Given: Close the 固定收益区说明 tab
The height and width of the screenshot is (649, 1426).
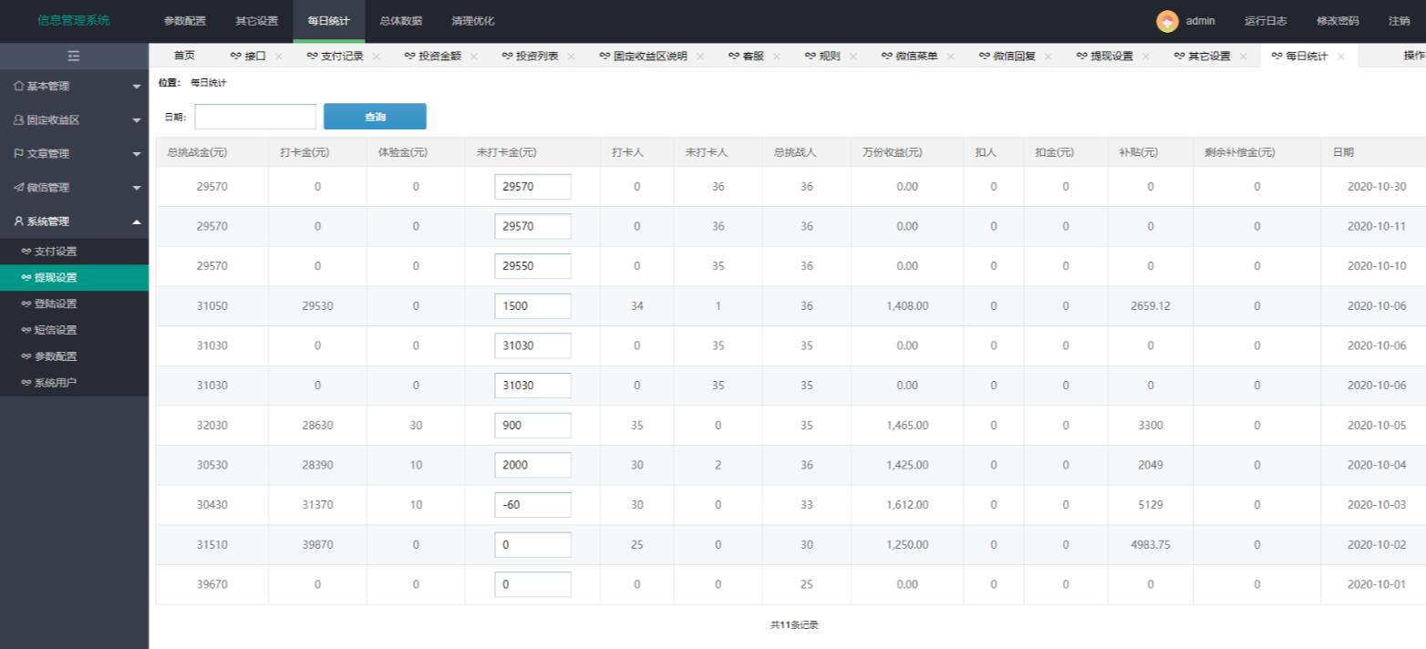Looking at the screenshot, I should (x=699, y=57).
